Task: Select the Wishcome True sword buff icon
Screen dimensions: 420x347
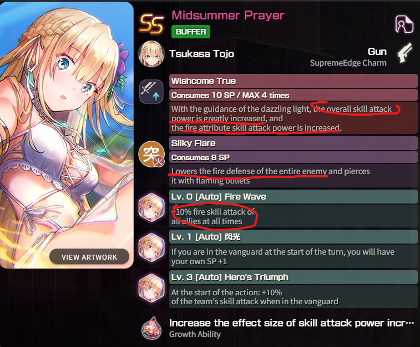Action: pyautogui.click(x=151, y=92)
